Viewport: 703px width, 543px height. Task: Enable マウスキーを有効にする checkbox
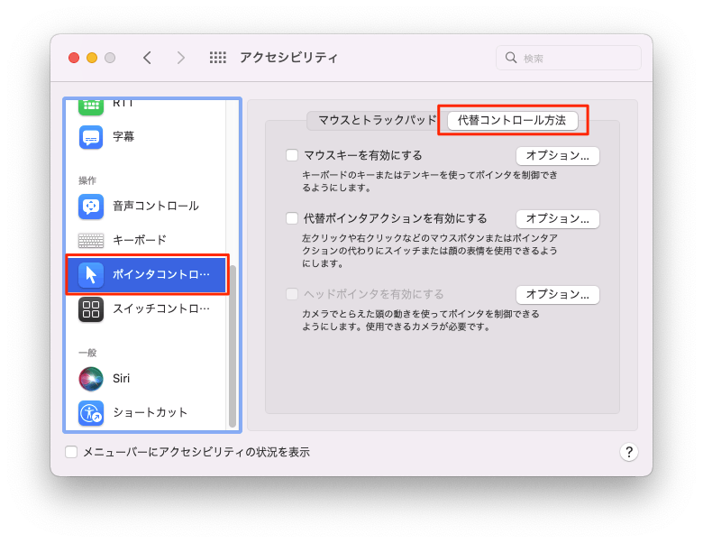pyautogui.click(x=292, y=155)
